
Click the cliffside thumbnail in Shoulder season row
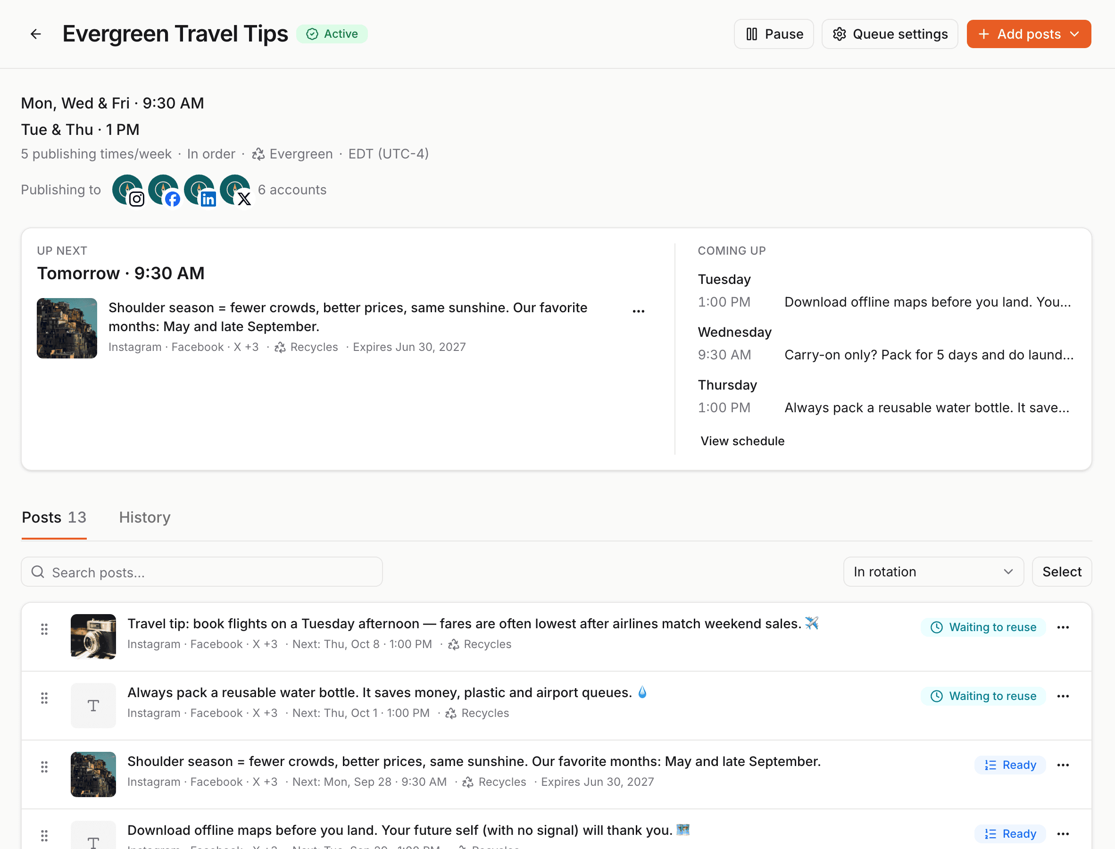(x=93, y=774)
